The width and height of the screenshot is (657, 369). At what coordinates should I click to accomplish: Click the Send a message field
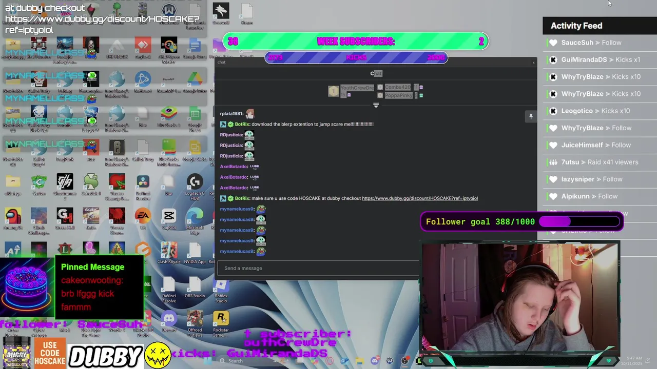pos(318,268)
